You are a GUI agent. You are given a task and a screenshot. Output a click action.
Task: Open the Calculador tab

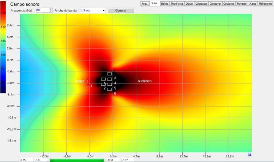[201, 4]
